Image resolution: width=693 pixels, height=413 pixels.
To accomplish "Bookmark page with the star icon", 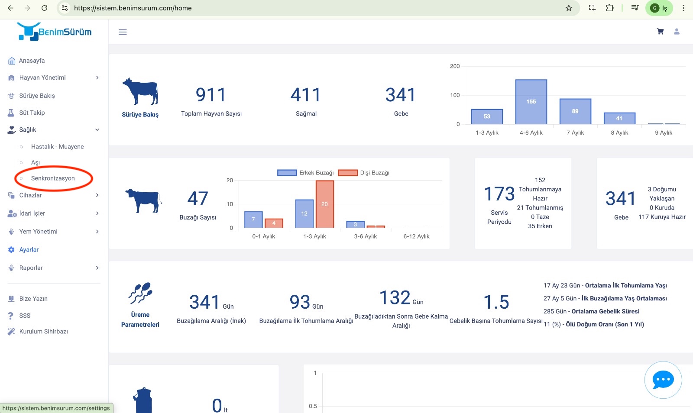I will [569, 8].
